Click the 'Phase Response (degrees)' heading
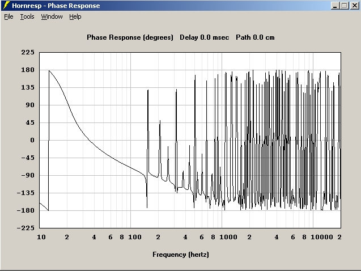 tap(130, 37)
